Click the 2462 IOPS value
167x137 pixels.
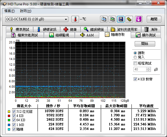pyautogui.click(x=55, y=120)
